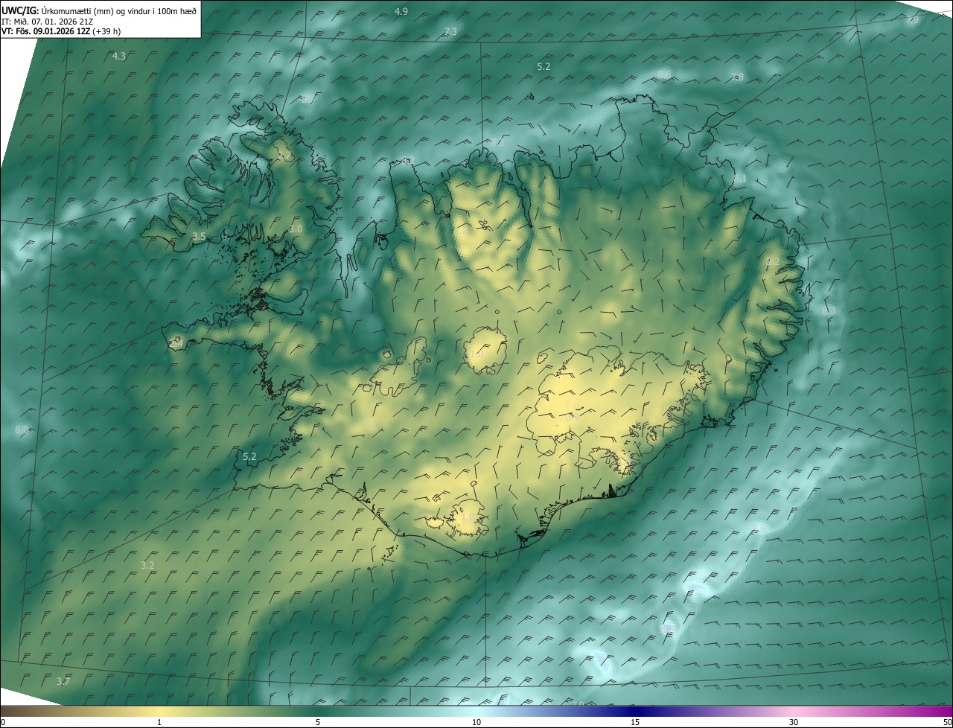Select the 4.3 value label
Screen dimensions: 953x728
[x=118, y=56]
